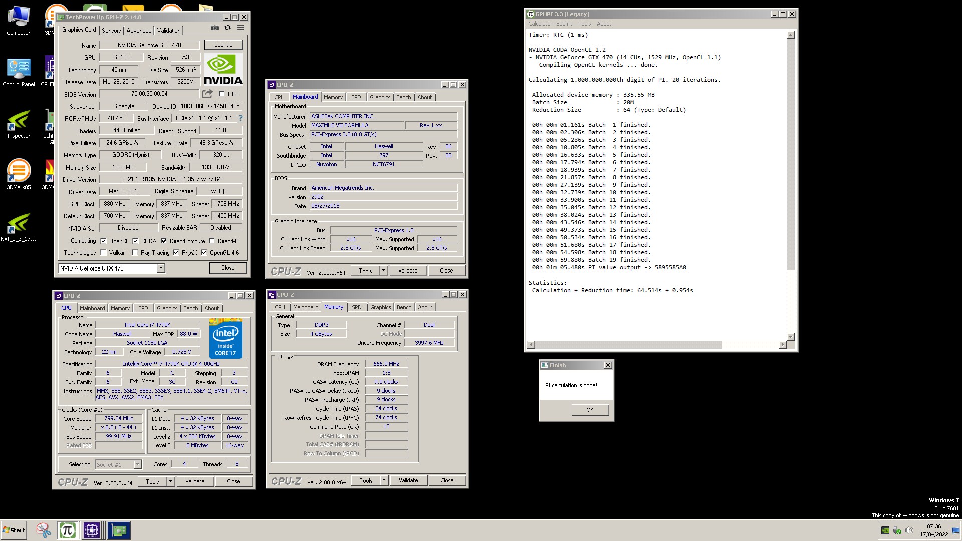962x541 pixels.
Task: Toggle the UEFI checkbox
Action: tap(222, 94)
